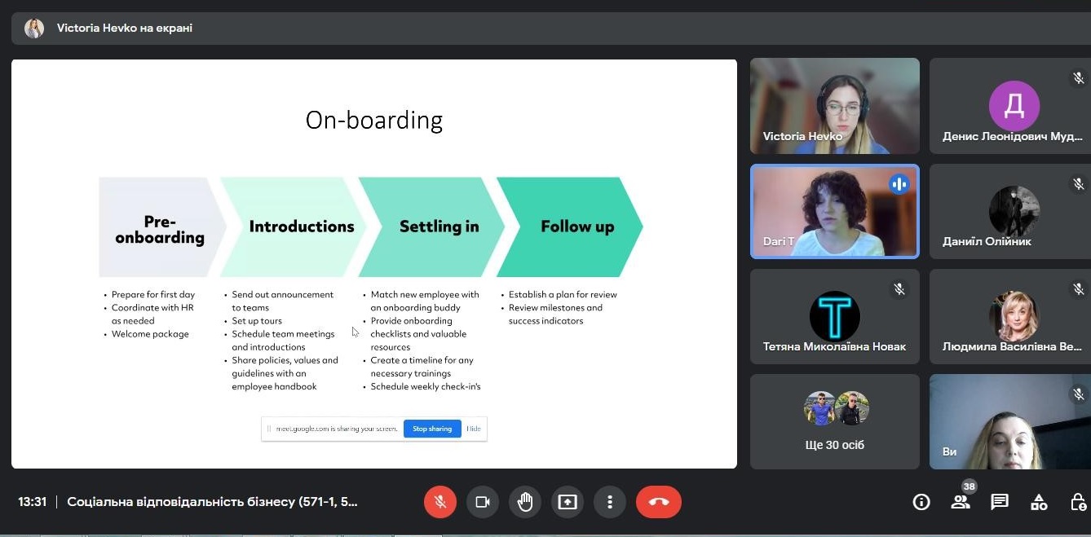
Task: Click the Stop sharing button
Action: click(432, 429)
